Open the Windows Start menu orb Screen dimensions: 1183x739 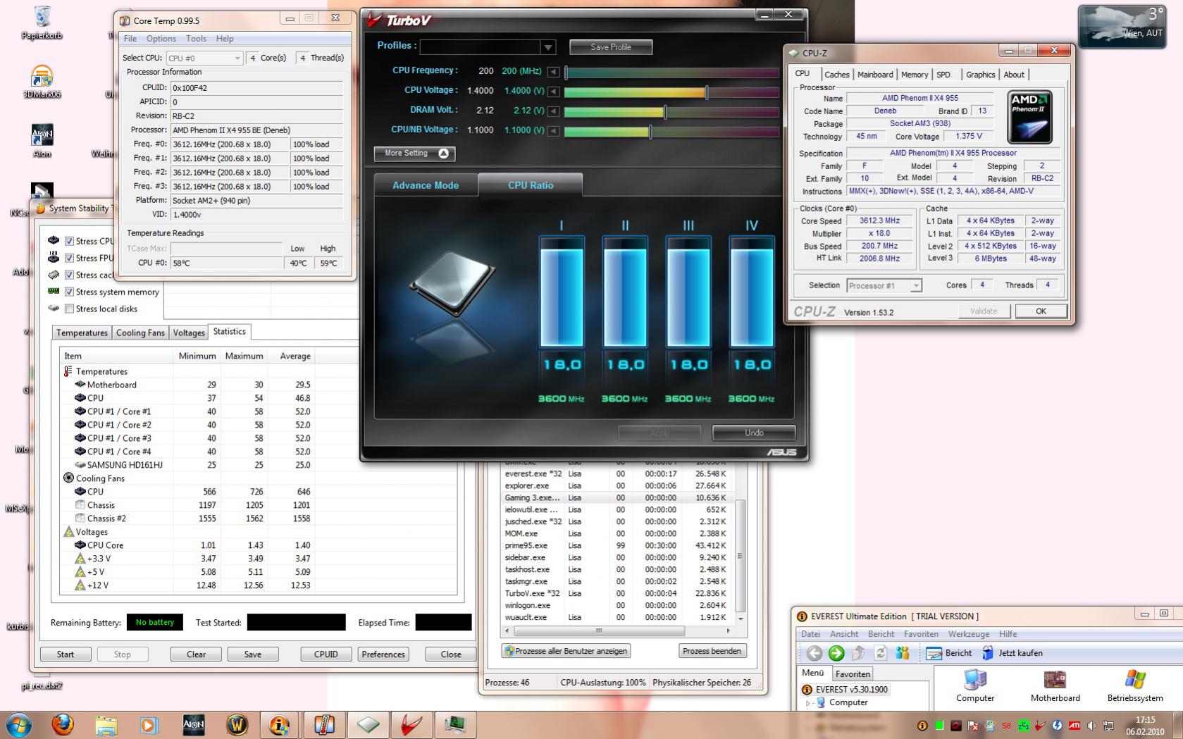[x=18, y=725]
